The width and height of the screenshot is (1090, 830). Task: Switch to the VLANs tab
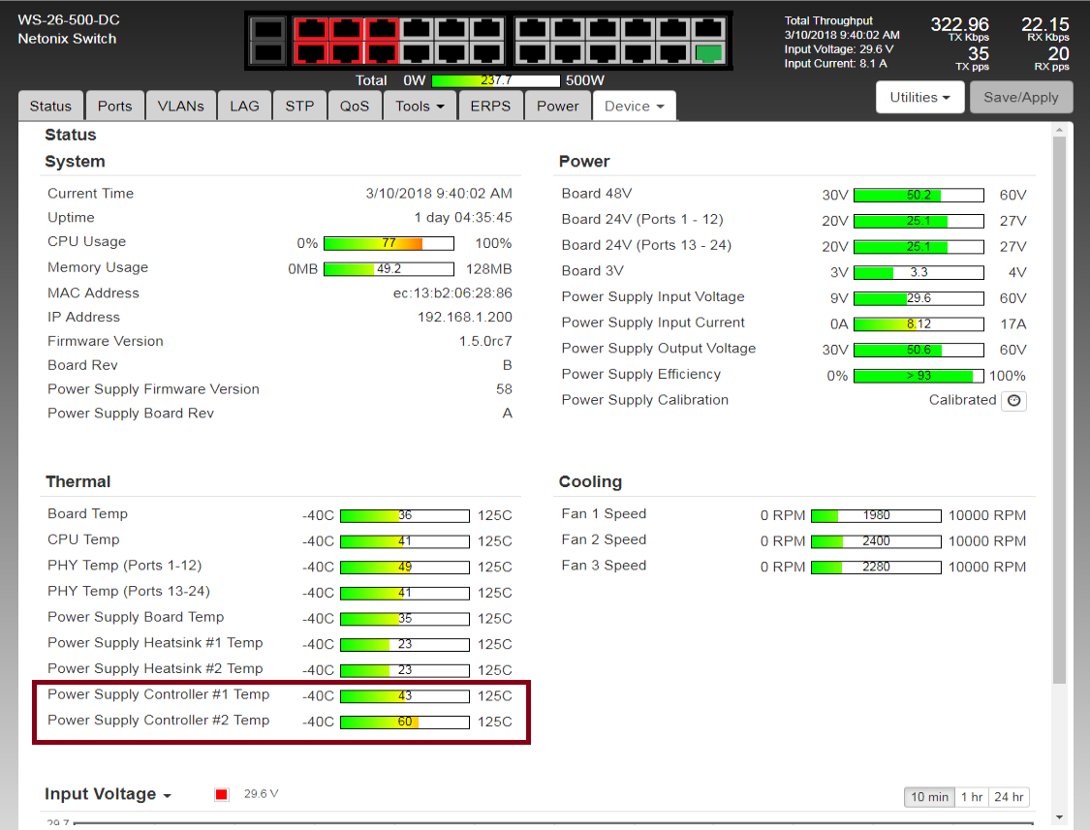pyautogui.click(x=180, y=107)
